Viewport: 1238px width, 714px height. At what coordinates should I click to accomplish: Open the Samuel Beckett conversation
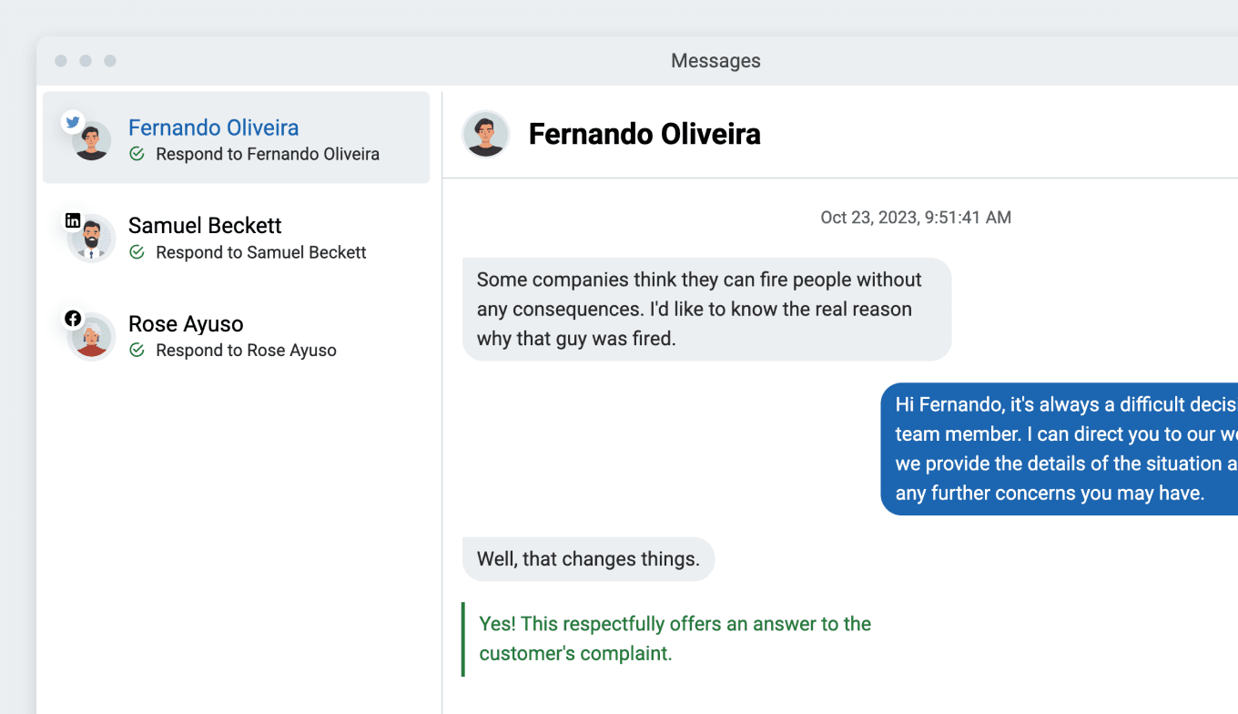[205, 226]
